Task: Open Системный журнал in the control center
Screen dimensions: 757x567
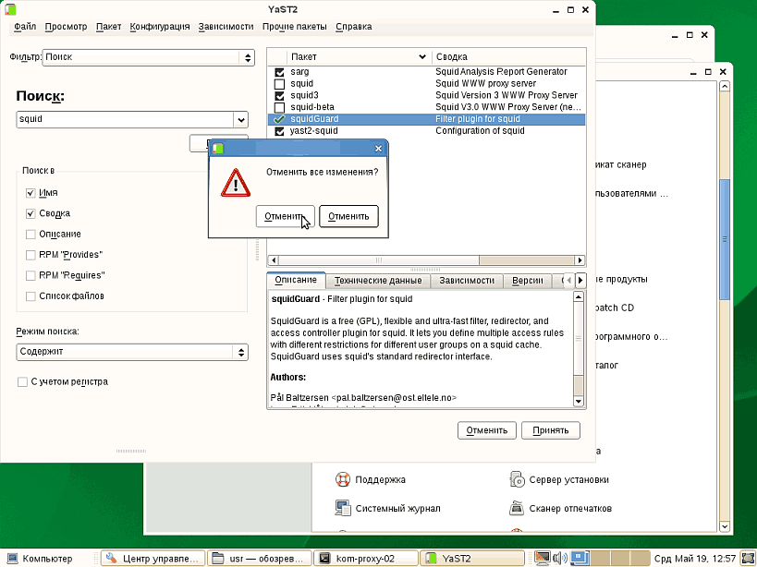Action: (x=387, y=508)
